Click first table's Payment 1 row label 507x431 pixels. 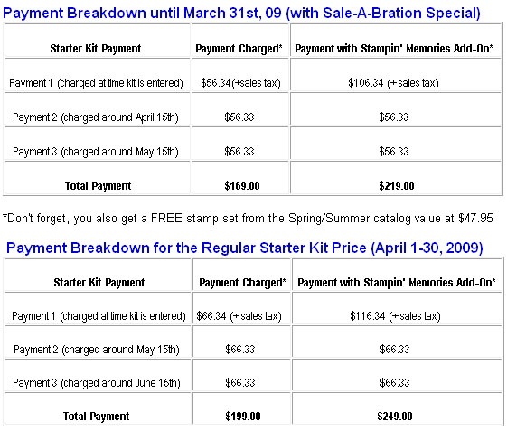(x=96, y=83)
